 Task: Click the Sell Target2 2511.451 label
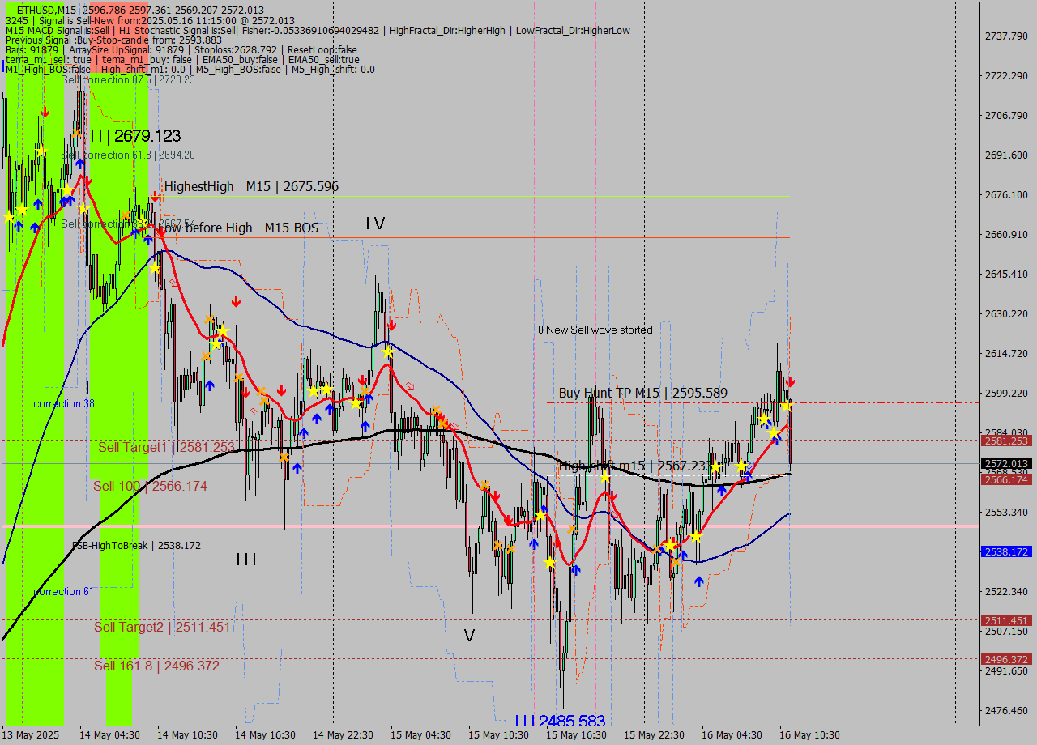pos(162,627)
